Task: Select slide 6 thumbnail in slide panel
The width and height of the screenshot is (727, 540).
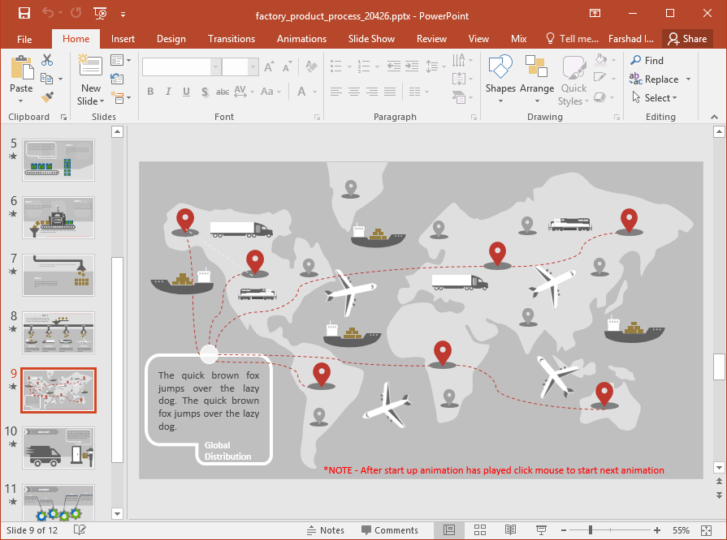Action: point(58,217)
